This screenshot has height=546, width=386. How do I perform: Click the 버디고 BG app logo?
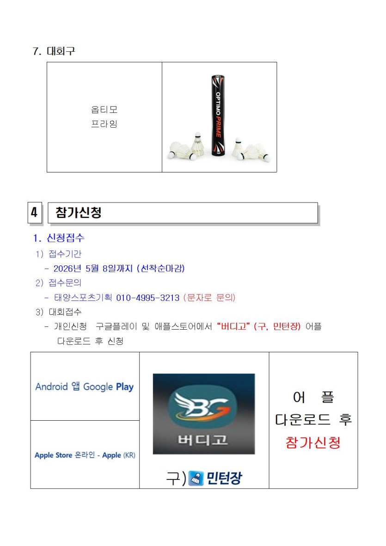pyautogui.click(x=203, y=414)
